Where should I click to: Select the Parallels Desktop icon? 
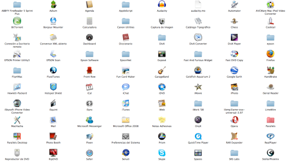[17, 136]
